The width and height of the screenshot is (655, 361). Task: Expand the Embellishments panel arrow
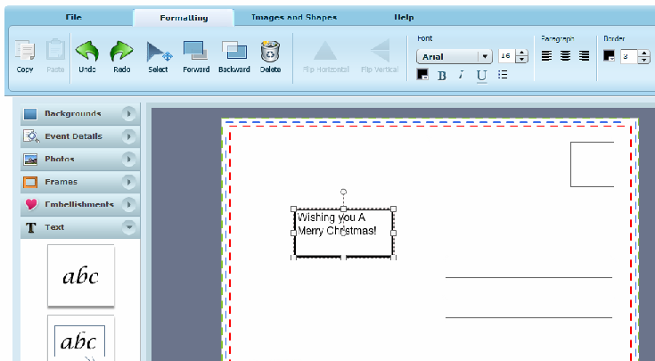[x=128, y=205]
